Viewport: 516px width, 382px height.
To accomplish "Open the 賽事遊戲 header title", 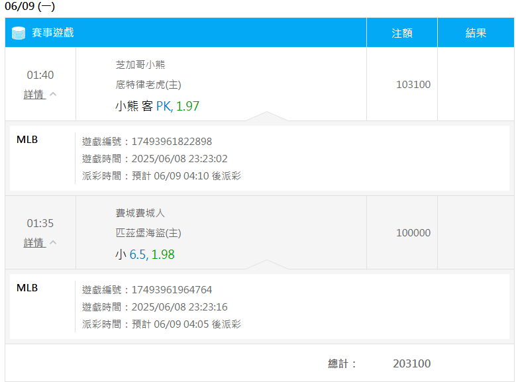I will [52, 33].
